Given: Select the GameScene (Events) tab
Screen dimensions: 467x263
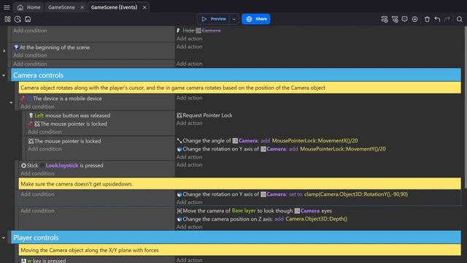Looking at the screenshot, I should point(114,7).
